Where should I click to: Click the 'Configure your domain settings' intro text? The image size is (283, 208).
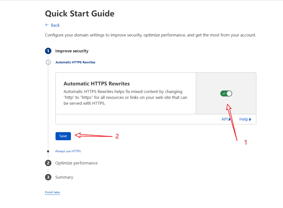point(150,35)
